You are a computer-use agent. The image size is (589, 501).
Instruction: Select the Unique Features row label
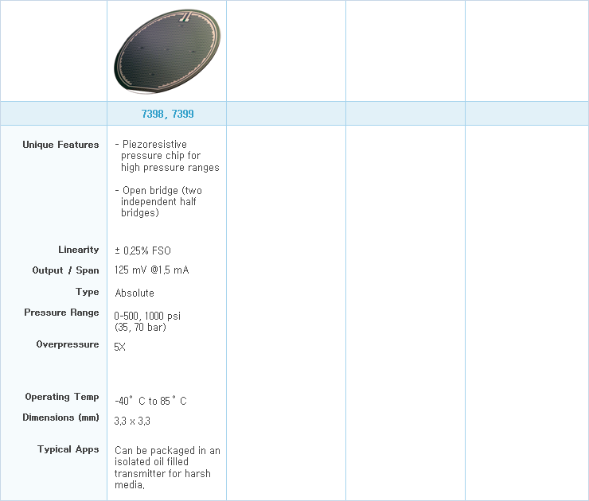coord(60,145)
